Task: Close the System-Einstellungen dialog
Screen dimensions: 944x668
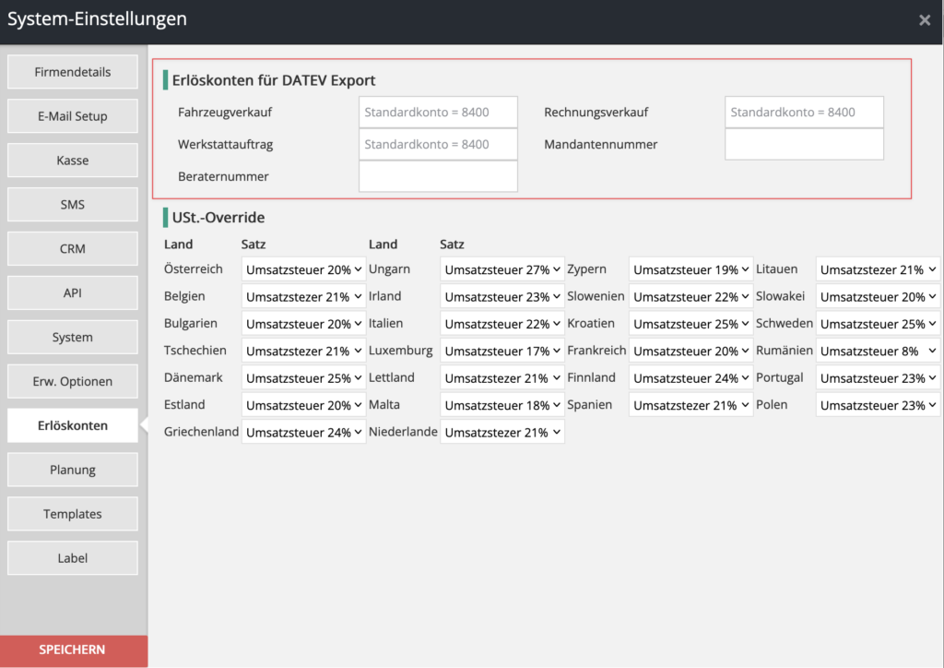Action: (x=925, y=19)
